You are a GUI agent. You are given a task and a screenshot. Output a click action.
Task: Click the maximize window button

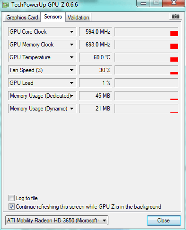(156, 3)
